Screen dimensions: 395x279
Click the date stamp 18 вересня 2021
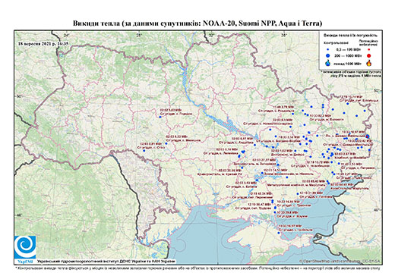(43, 43)
